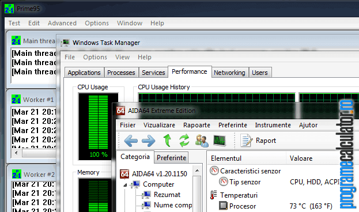Click Worker #1 horizontal scroll left arrow
This screenshot has height=212, width=359.
coord(16,153)
